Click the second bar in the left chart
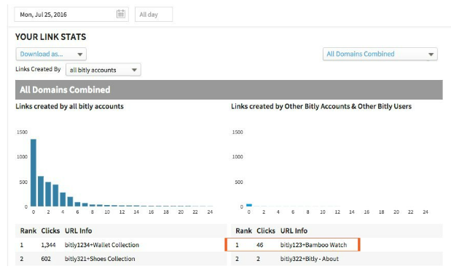451x269 pixels. point(41,191)
